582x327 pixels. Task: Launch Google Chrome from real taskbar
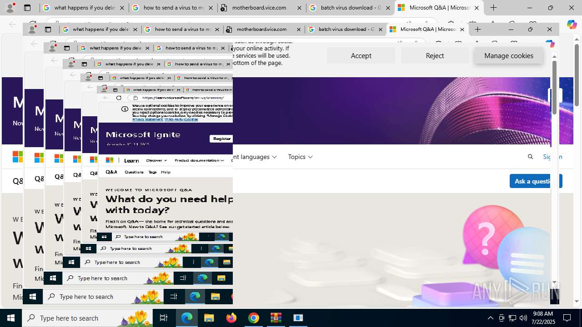(x=254, y=318)
